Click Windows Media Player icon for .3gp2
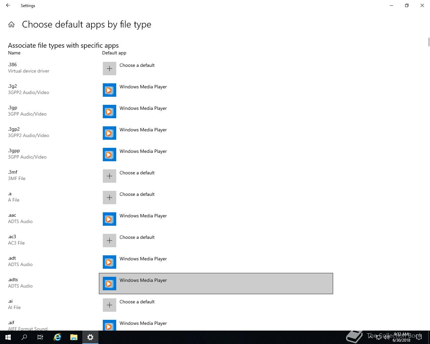This screenshot has height=344, width=430. (110, 133)
